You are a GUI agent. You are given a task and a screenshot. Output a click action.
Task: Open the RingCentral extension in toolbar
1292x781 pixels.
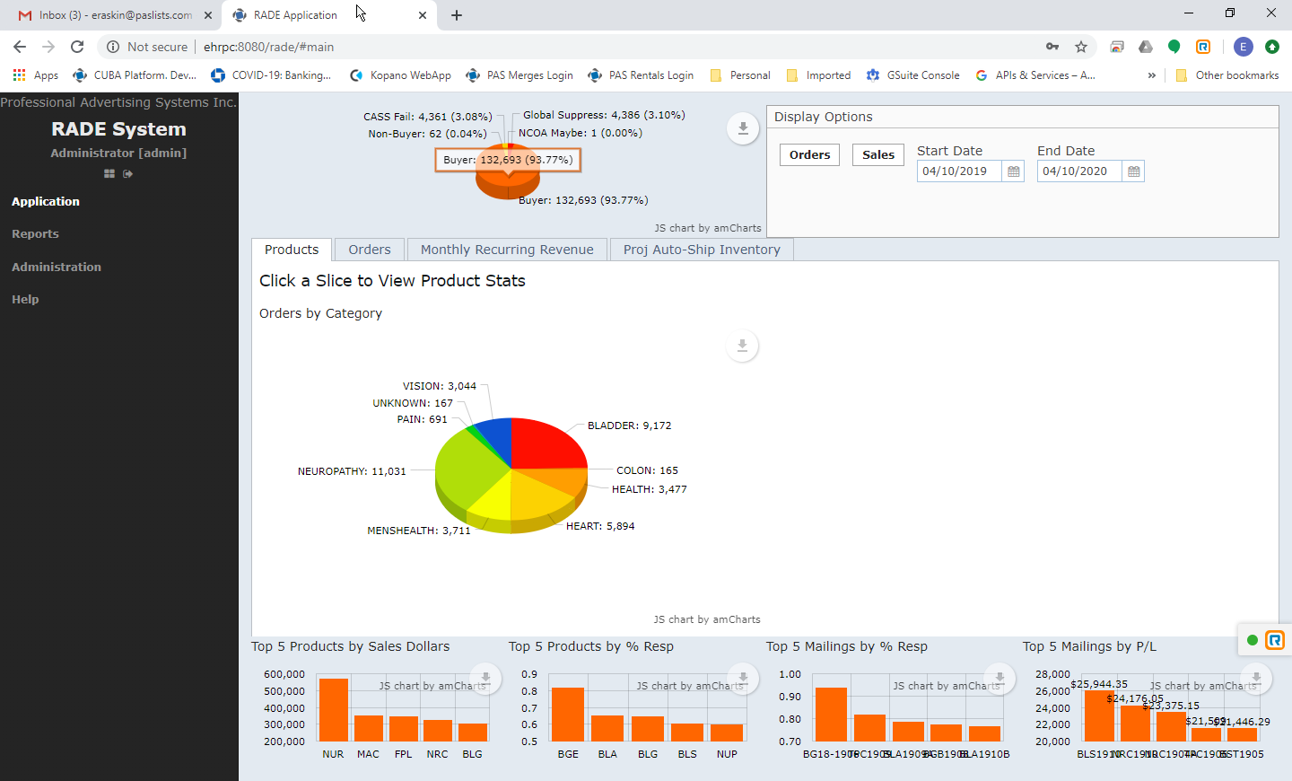point(1203,47)
